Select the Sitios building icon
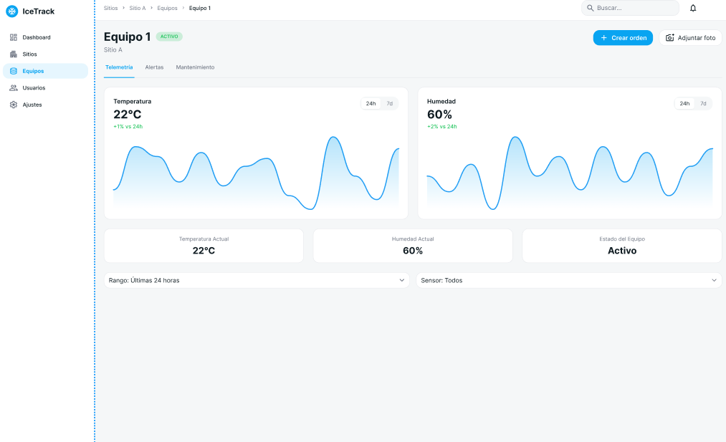The width and height of the screenshot is (726, 442). coord(14,54)
